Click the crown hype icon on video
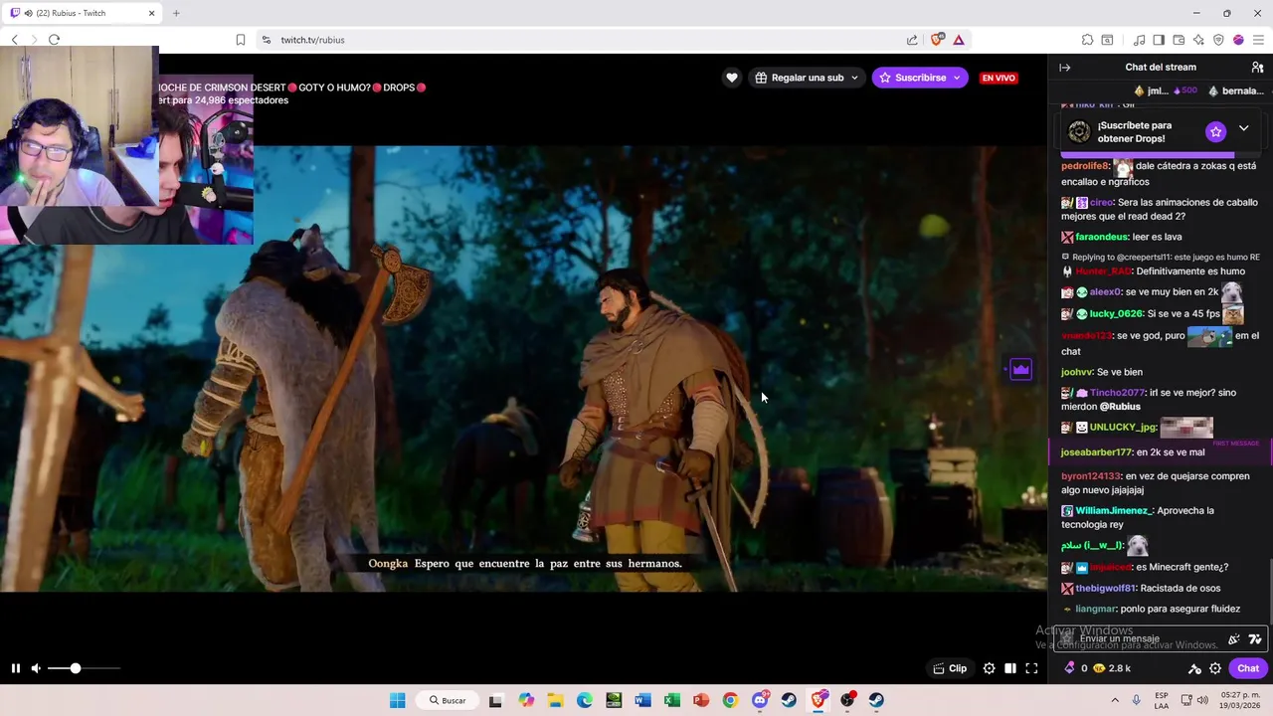Image resolution: width=1273 pixels, height=716 pixels. coord(1020,370)
